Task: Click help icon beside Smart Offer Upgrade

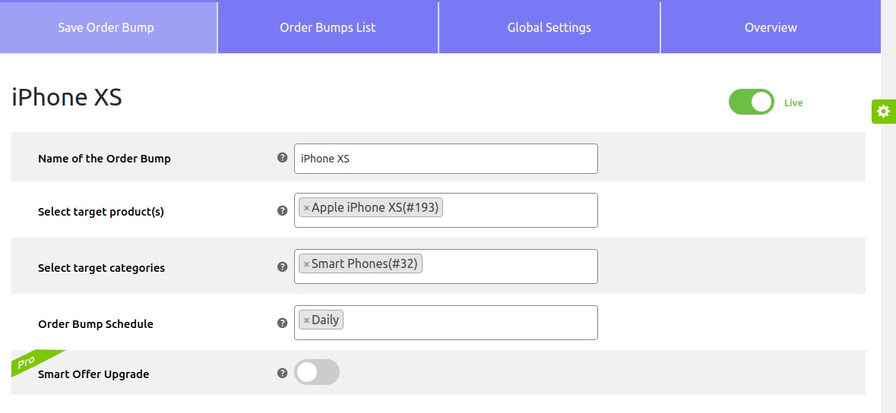Action: pyautogui.click(x=283, y=373)
